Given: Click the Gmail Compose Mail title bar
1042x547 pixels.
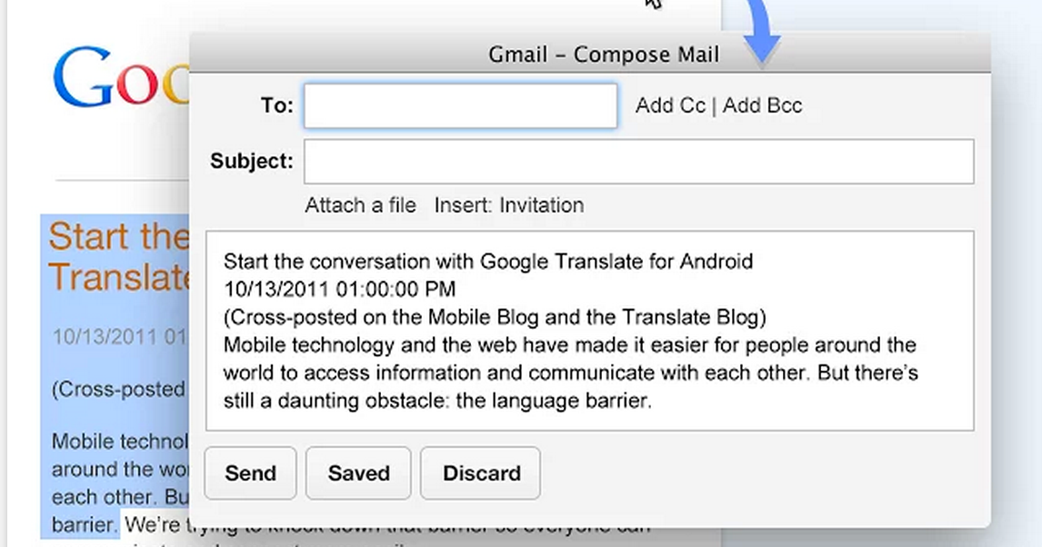Looking at the screenshot, I should pyautogui.click(x=603, y=54).
